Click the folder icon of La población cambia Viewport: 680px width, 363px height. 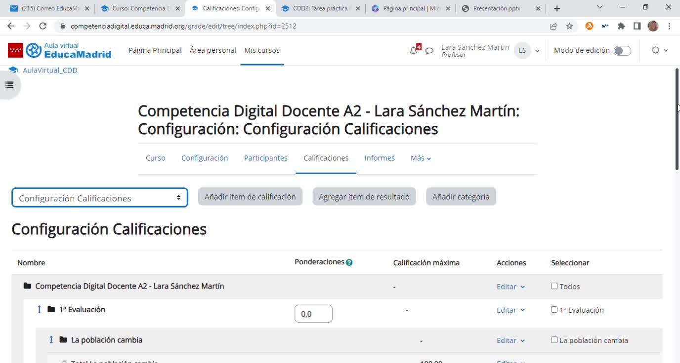tap(63, 340)
